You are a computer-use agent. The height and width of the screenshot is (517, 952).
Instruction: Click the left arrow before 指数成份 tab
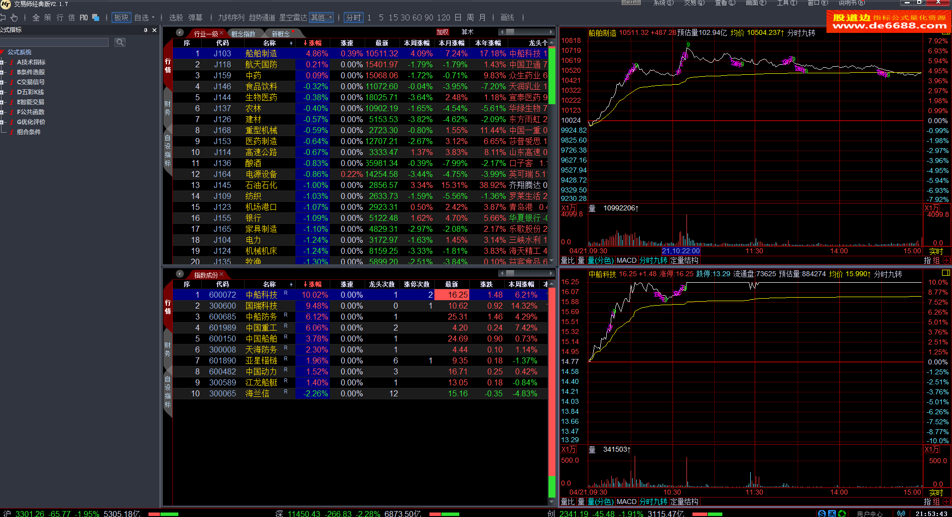(180, 274)
